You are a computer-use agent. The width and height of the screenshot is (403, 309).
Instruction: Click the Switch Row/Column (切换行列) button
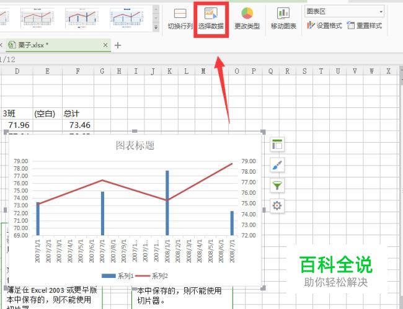click(180, 19)
